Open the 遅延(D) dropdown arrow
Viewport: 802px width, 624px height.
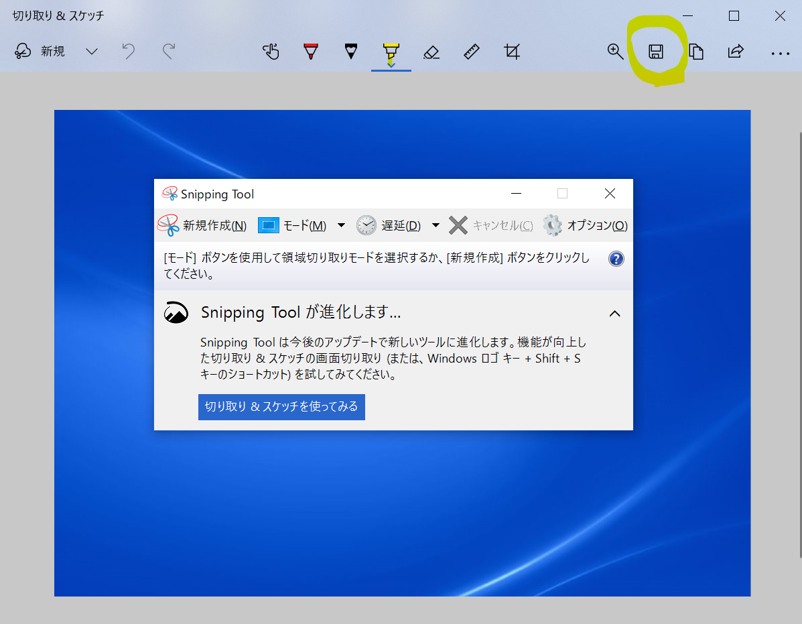tap(436, 225)
